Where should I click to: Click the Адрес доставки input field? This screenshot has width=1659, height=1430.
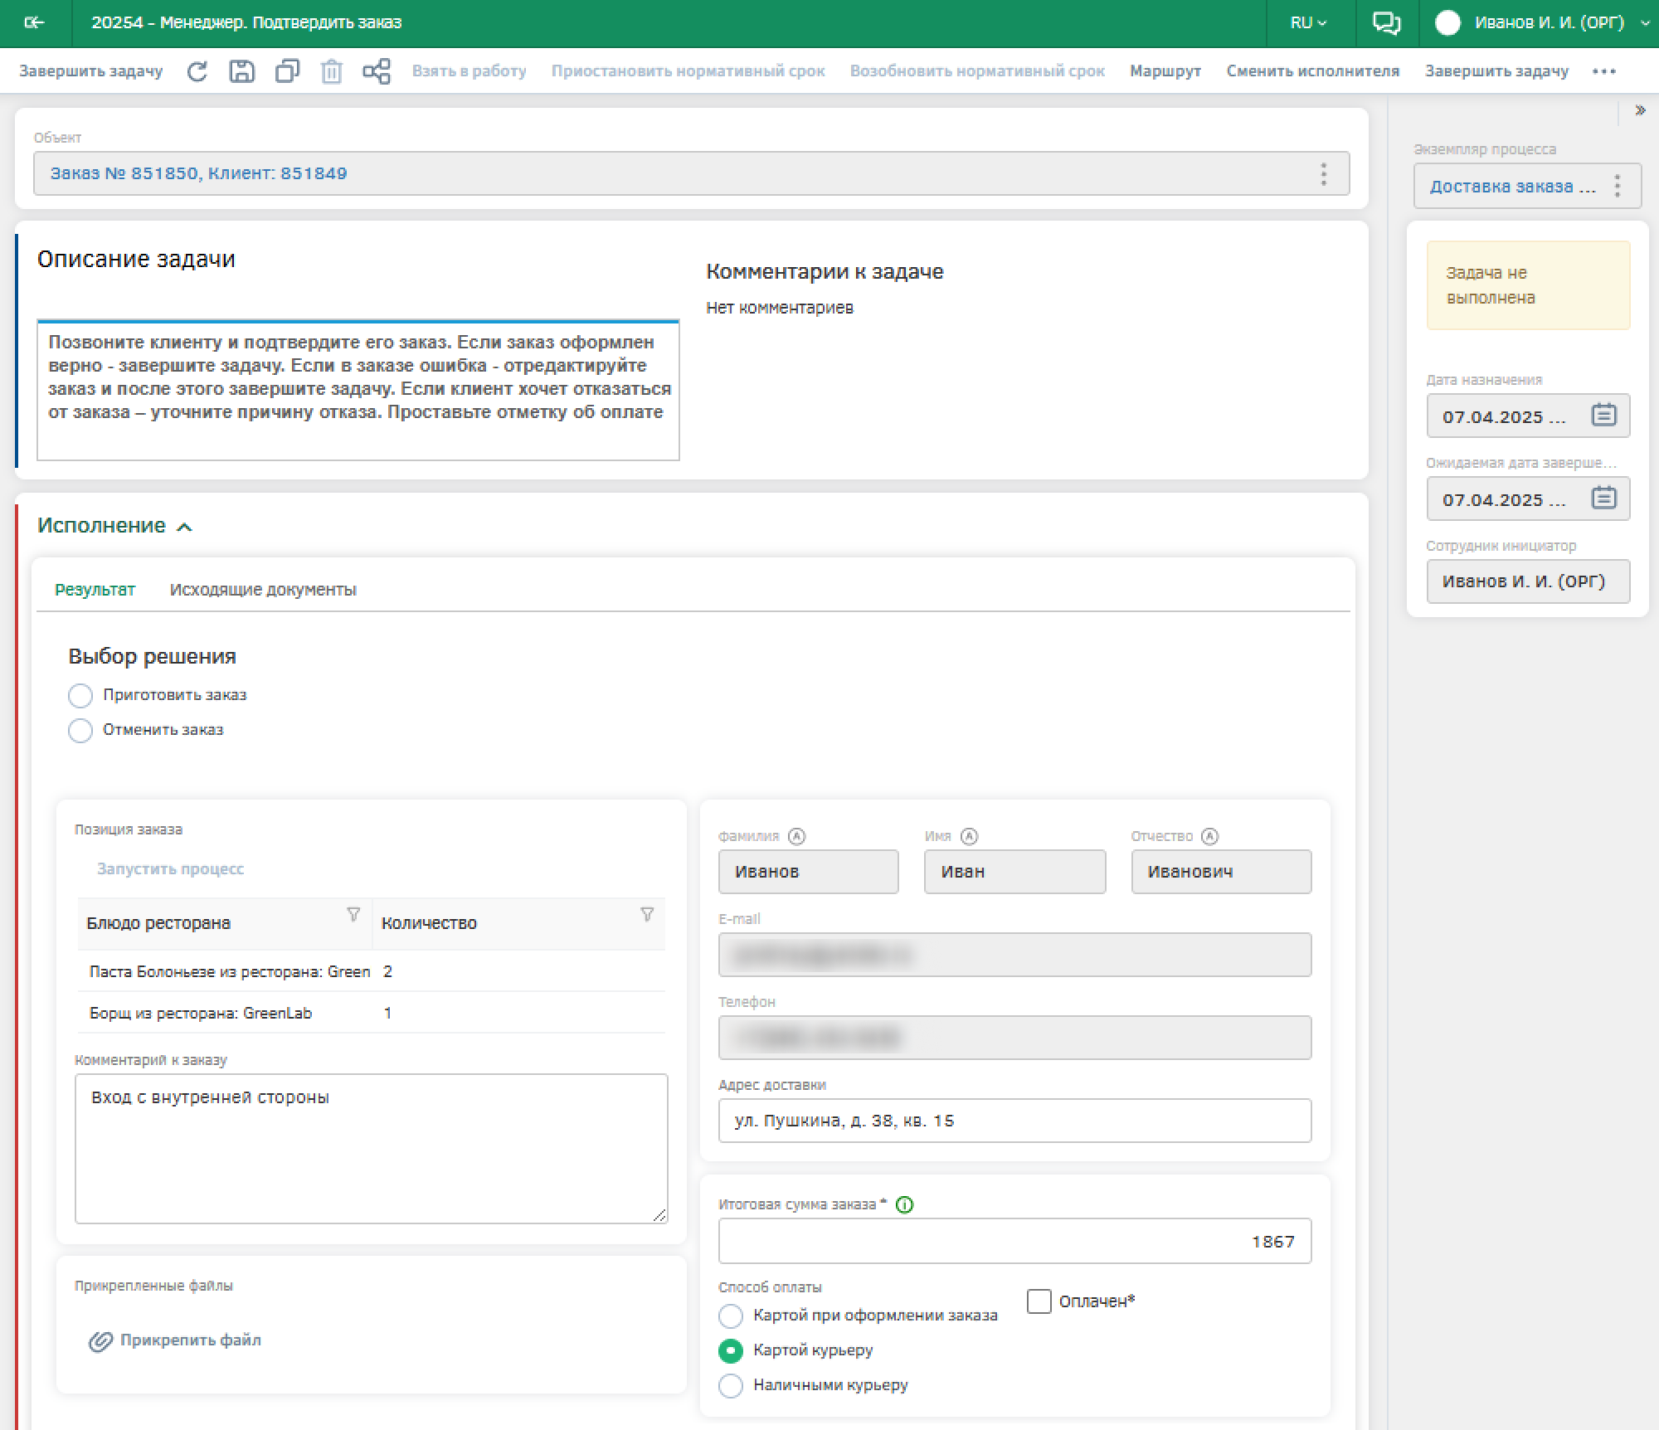[1014, 1121]
